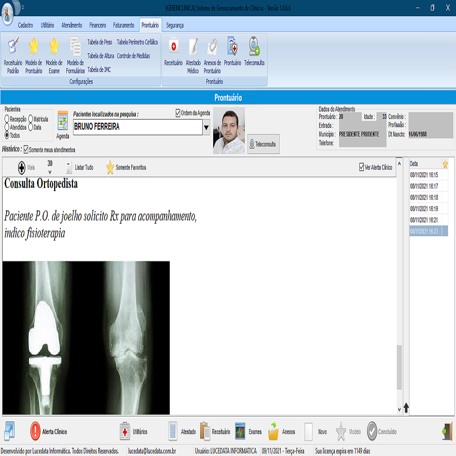Click the Teleconsulta webcam icon in ribbon

pos(254,47)
